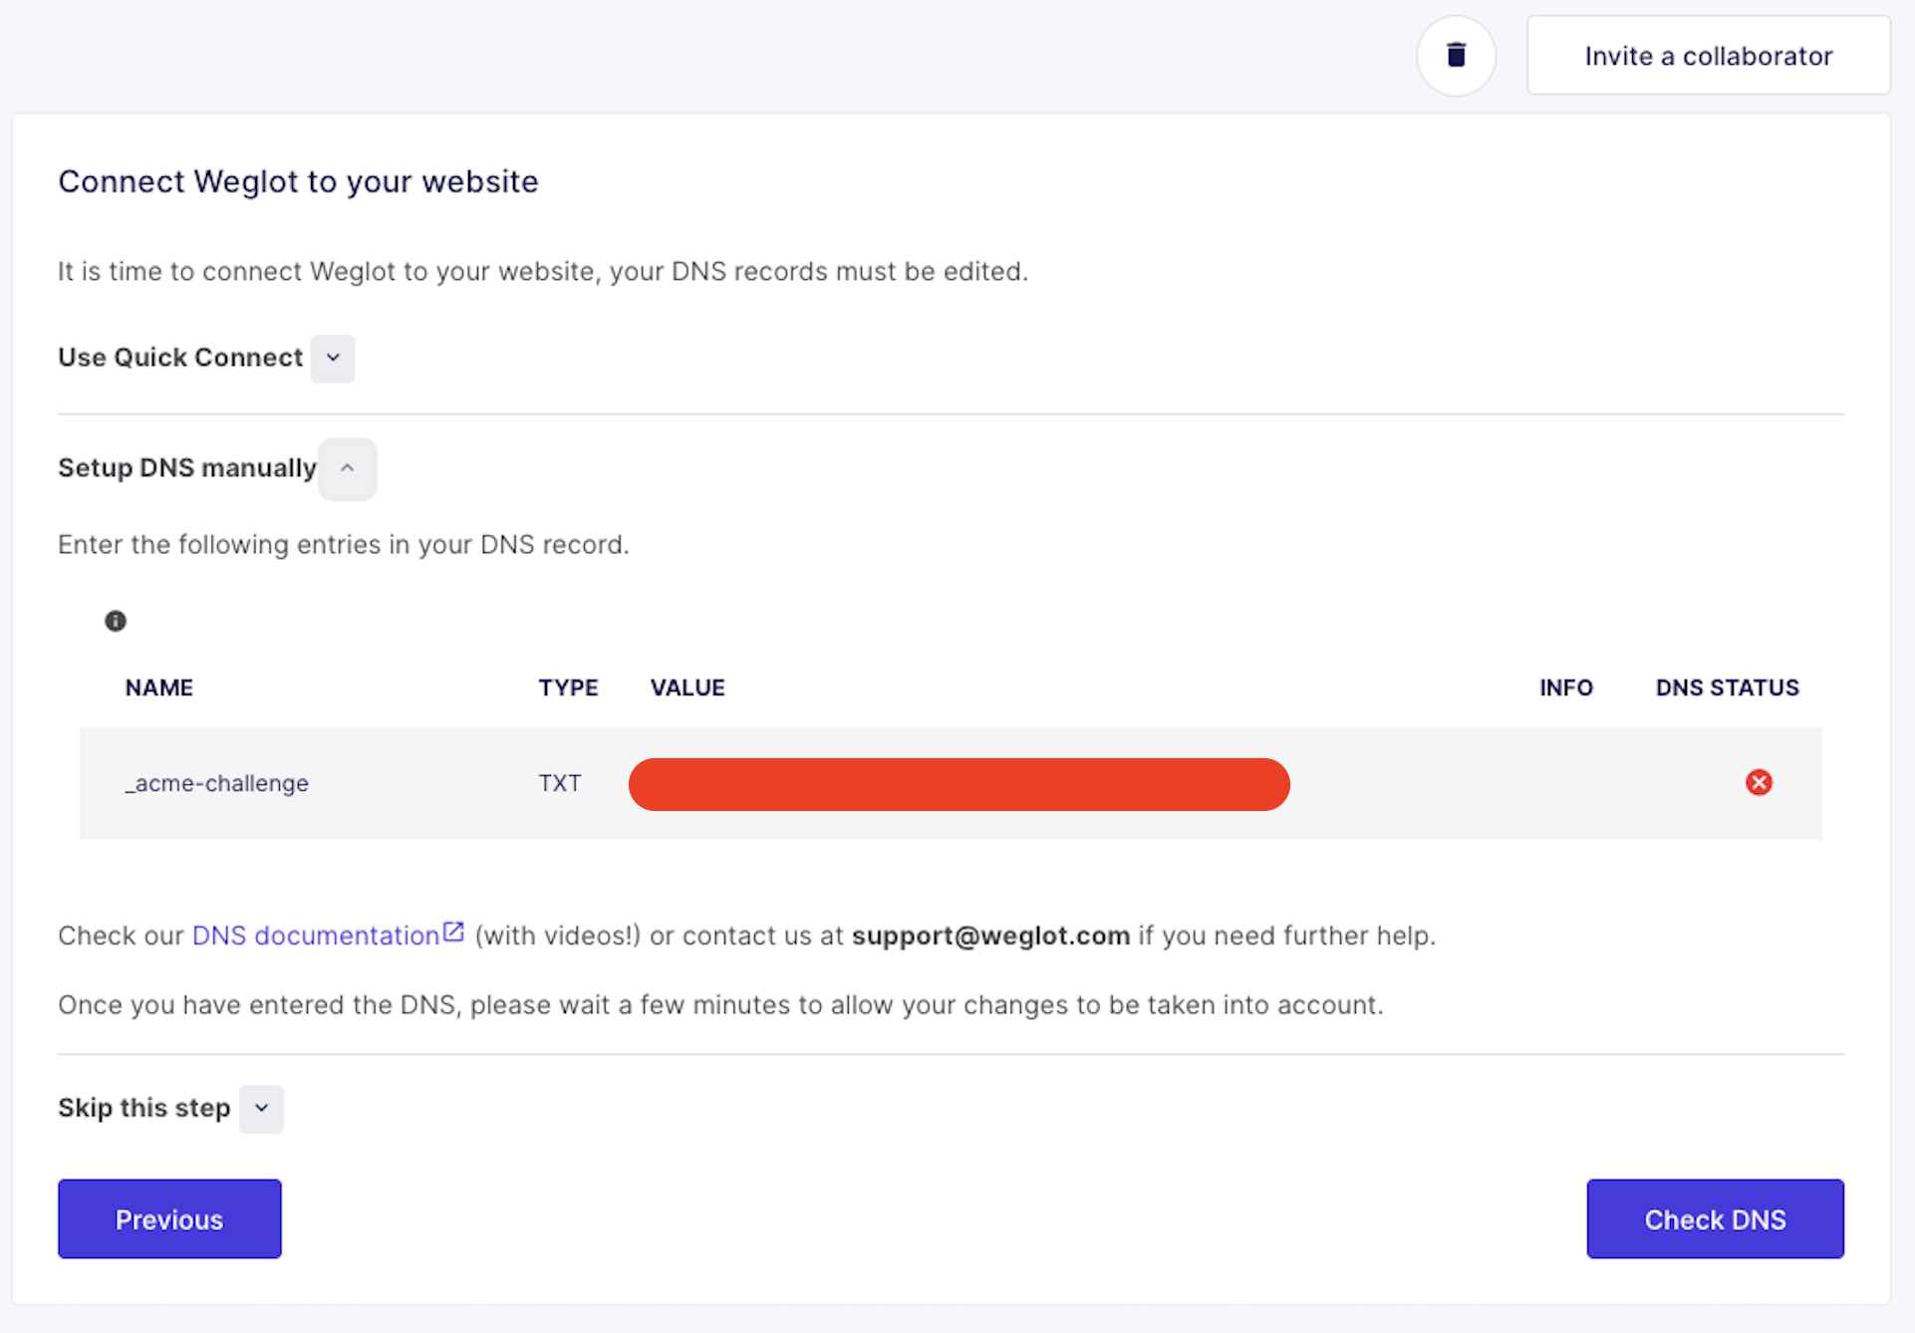Image resolution: width=1915 pixels, height=1333 pixels.
Task: Open the DNS documentation link
Action: [x=316, y=935]
